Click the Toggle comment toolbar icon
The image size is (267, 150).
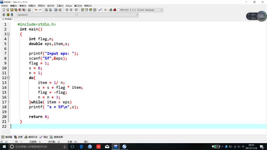tap(76, 10)
